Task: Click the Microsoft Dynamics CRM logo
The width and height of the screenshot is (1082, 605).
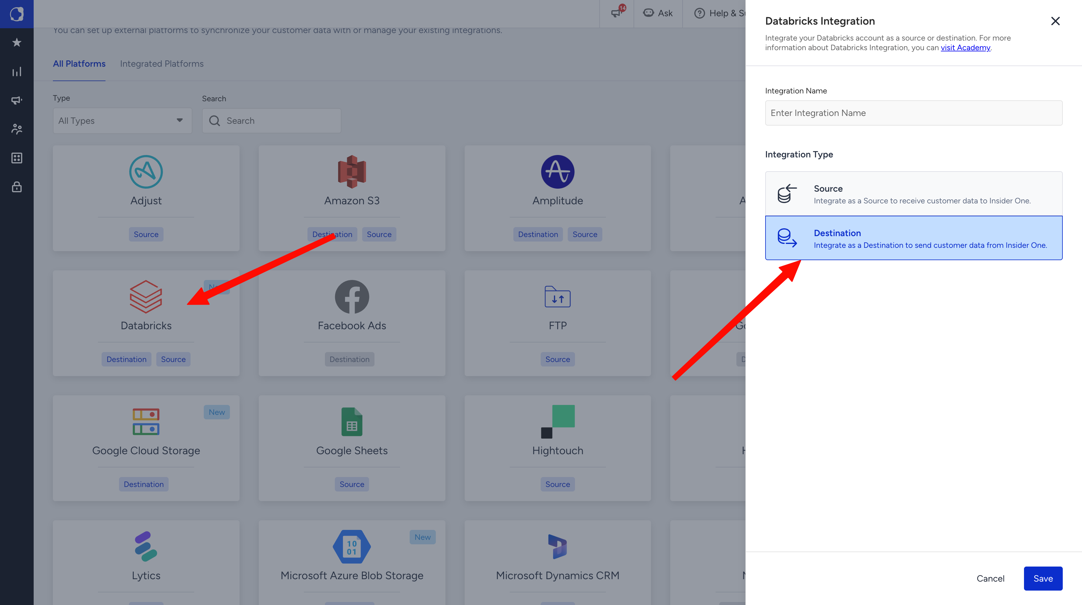Action: coord(558,547)
